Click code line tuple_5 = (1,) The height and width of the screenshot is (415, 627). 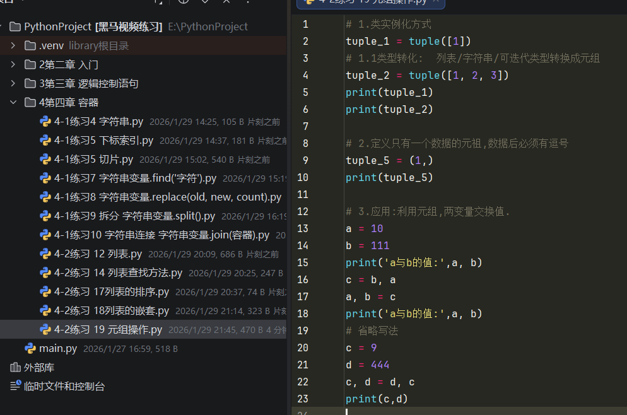(389, 160)
